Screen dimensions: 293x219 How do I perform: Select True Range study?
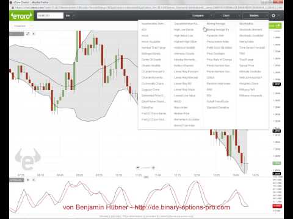point(247,60)
